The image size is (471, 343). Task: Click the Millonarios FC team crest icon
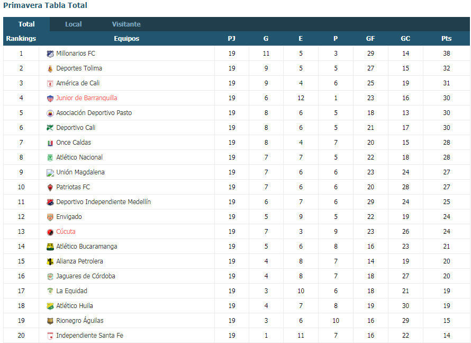click(x=50, y=54)
